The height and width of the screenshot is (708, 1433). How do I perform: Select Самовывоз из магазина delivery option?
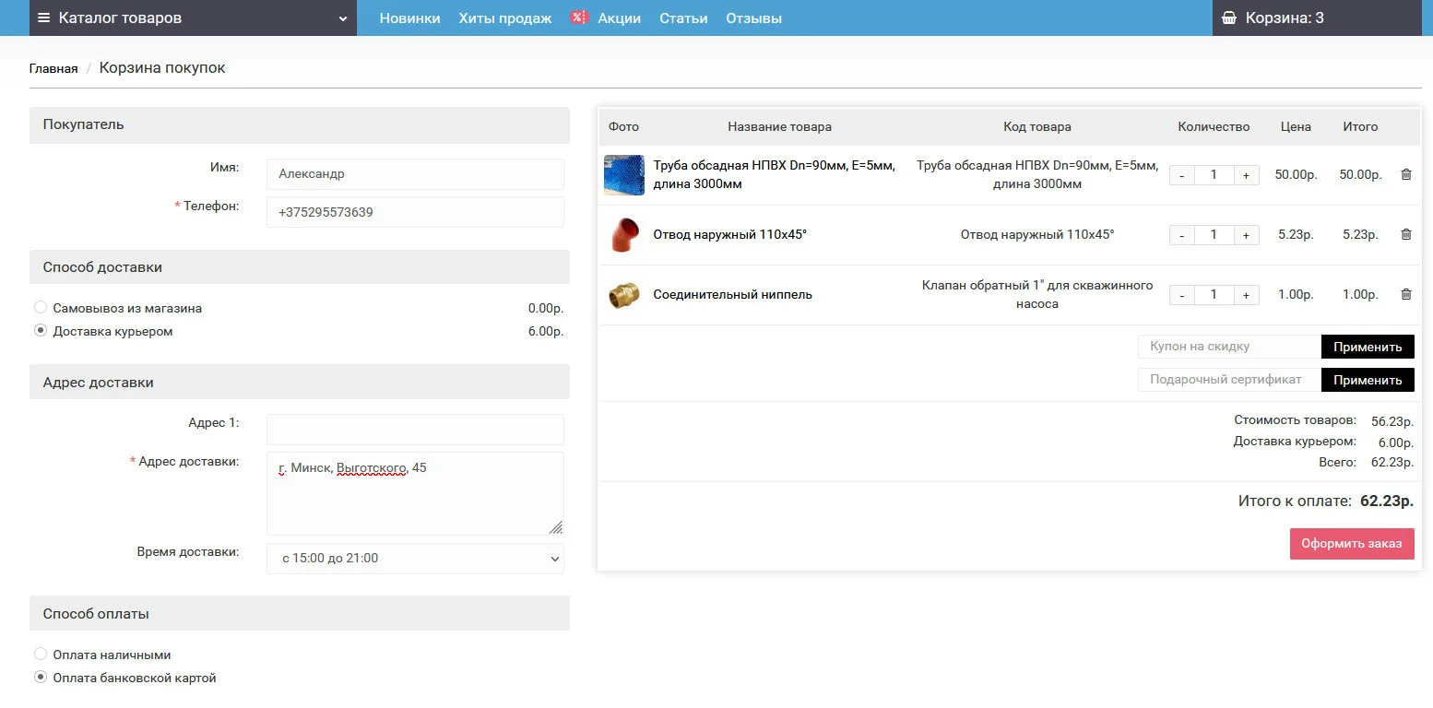[41, 308]
